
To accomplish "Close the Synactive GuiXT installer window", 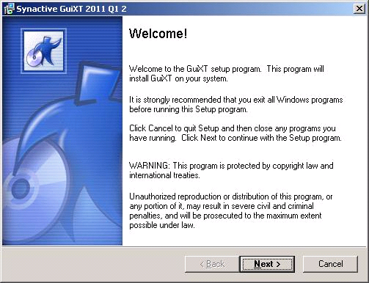I will (359, 9).
